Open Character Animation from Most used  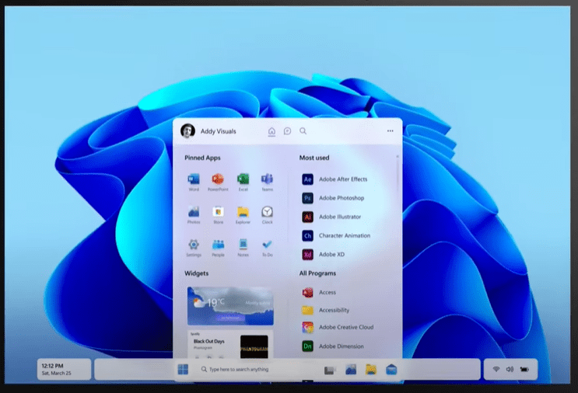[x=336, y=235]
